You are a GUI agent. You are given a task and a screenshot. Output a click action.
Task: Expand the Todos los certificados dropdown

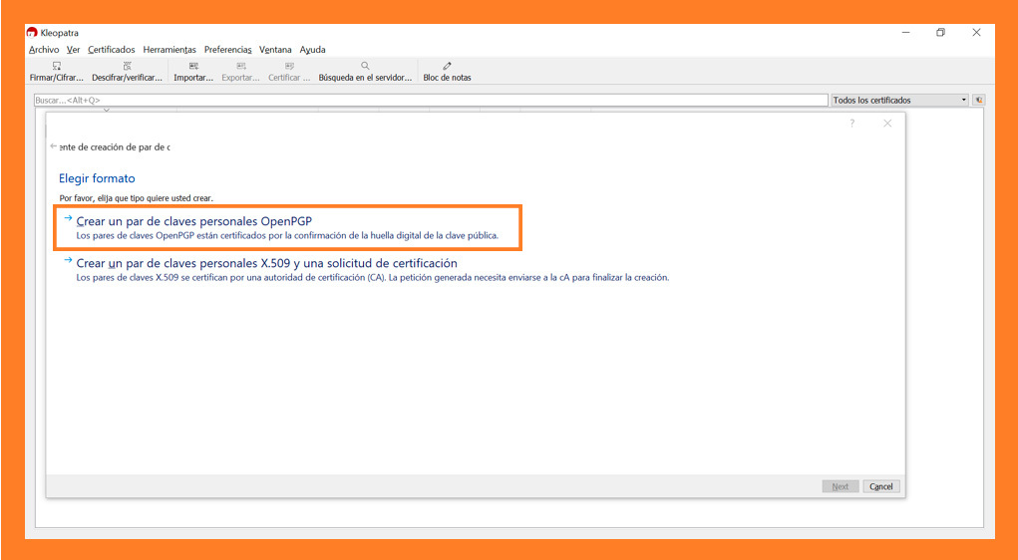pos(963,100)
